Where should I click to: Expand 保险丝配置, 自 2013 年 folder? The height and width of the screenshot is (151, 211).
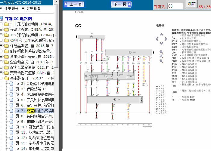(x=1, y=46)
